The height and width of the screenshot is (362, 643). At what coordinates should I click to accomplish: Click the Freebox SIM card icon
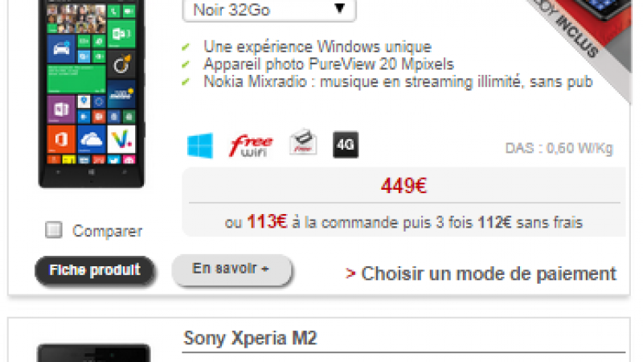click(303, 142)
